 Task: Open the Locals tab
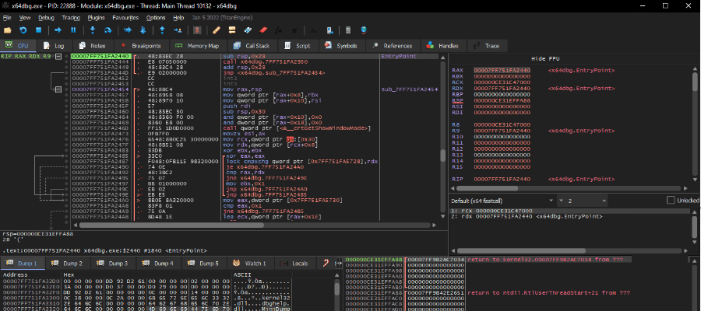click(x=294, y=264)
